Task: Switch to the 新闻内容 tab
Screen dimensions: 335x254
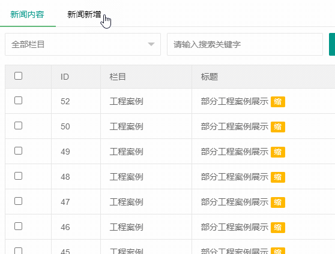Action: [x=27, y=14]
